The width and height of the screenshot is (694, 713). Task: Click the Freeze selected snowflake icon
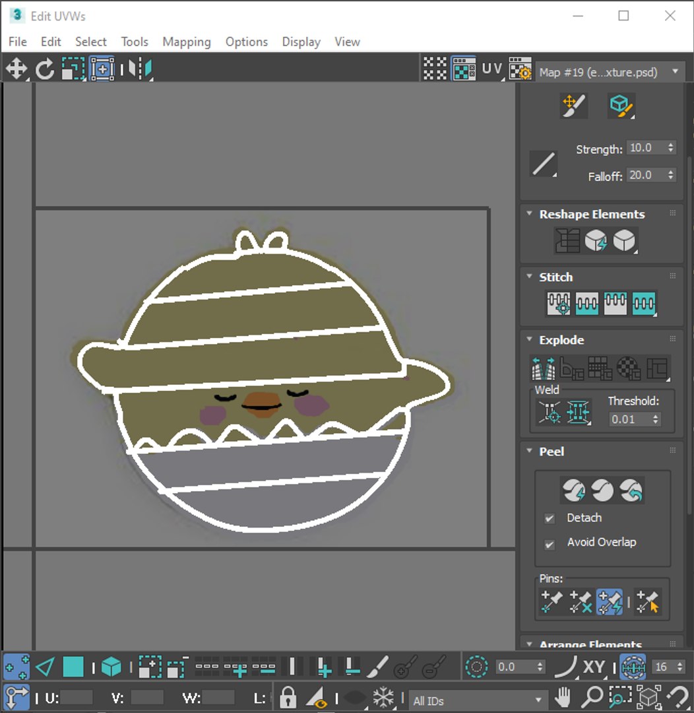point(383,697)
